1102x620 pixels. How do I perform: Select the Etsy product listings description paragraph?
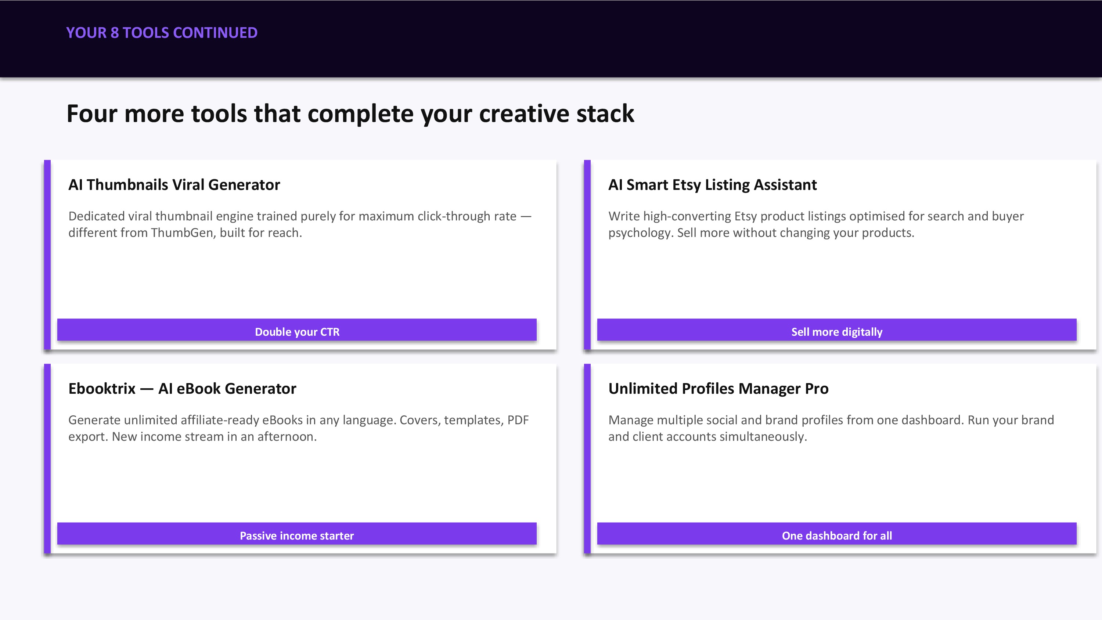coord(816,224)
